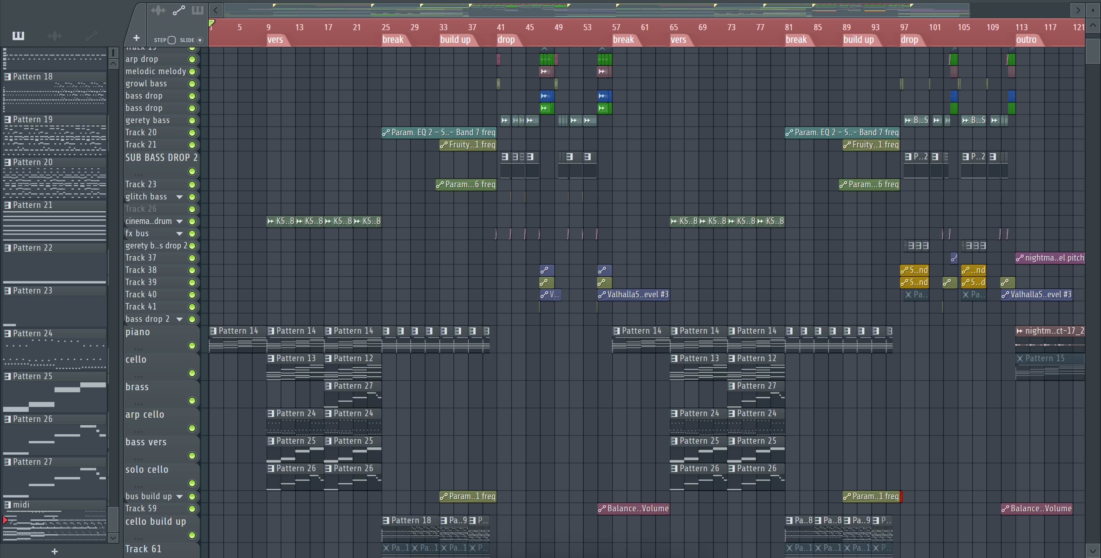Click picker scroll up arrow
The image size is (1101, 558).
[x=113, y=64]
